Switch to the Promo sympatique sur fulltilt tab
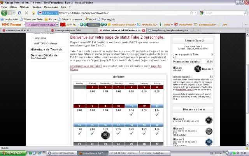 (x=73, y=30)
